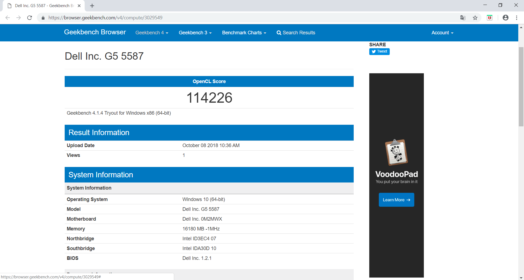Screen dimensions: 524x280
Task: Expand the Geekbench 3 dropdown menu
Action: pyautogui.click(x=195, y=33)
